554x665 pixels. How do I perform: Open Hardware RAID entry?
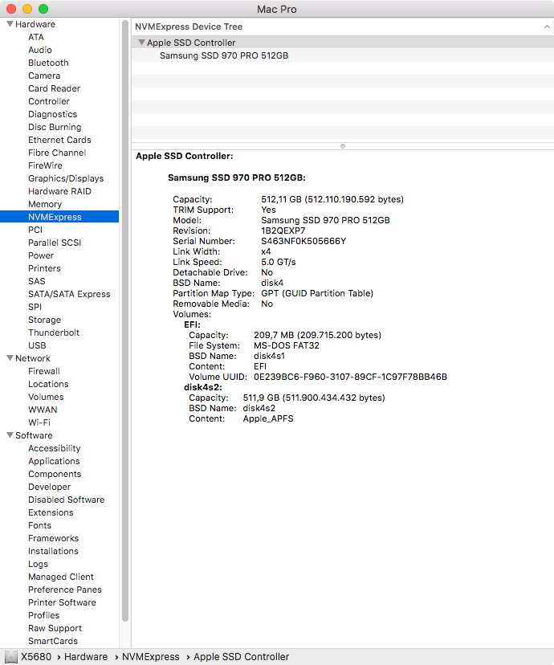pyautogui.click(x=59, y=191)
